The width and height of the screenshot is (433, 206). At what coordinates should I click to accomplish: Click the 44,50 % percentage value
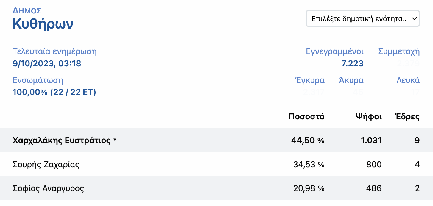[308, 141]
